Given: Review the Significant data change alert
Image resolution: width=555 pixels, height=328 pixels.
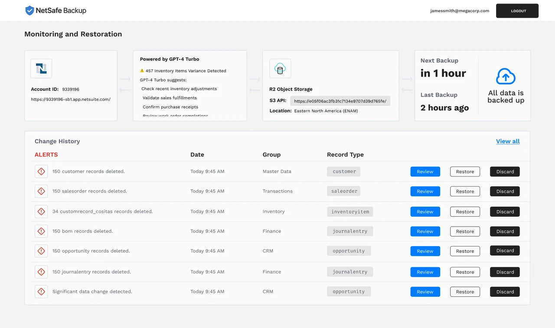Looking at the screenshot, I should (x=425, y=292).
